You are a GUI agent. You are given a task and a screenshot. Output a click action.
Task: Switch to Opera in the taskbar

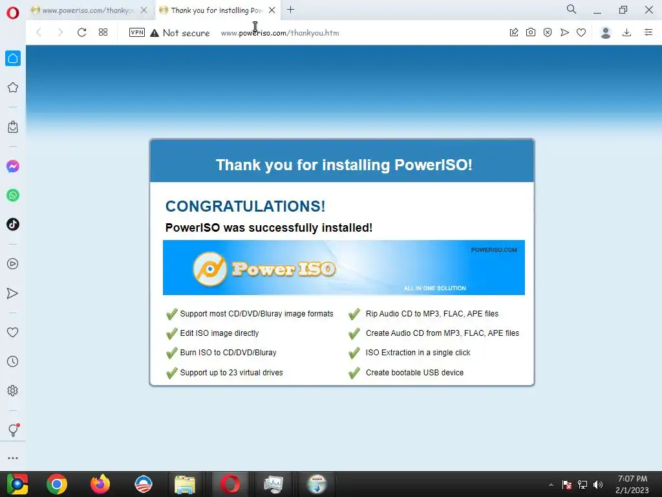(x=230, y=484)
